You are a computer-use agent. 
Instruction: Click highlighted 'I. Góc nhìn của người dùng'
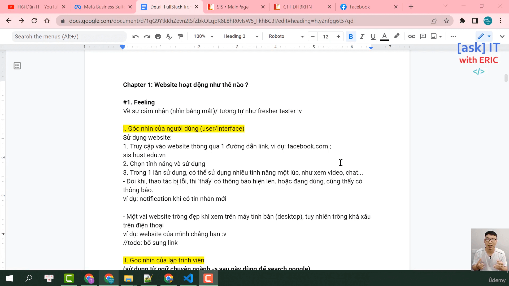point(184,129)
